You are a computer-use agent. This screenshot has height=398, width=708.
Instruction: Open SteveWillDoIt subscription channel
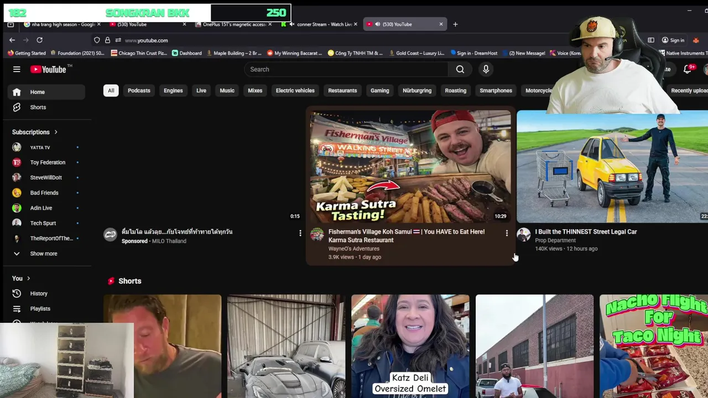(46, 177)
